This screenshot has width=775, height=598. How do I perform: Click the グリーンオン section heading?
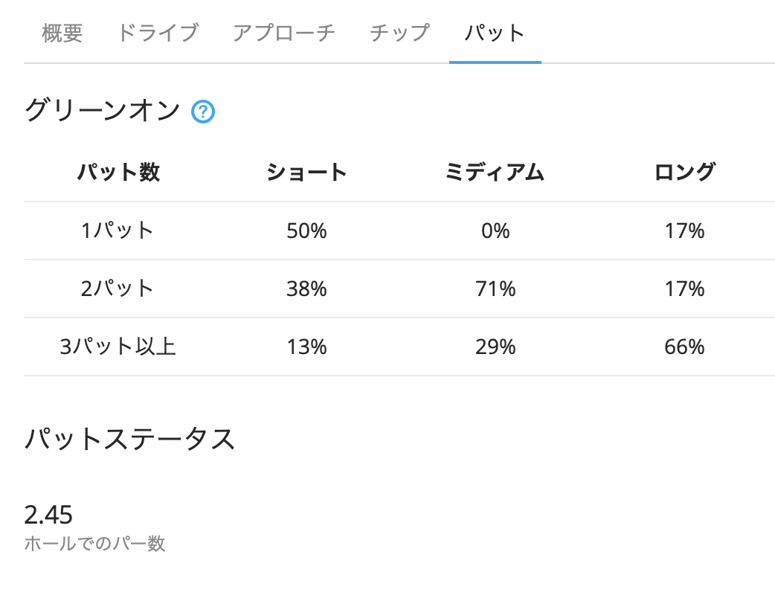coord(103,112)
